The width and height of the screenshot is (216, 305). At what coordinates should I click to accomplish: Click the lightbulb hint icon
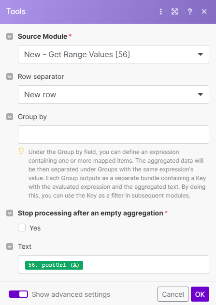point(21,151)
